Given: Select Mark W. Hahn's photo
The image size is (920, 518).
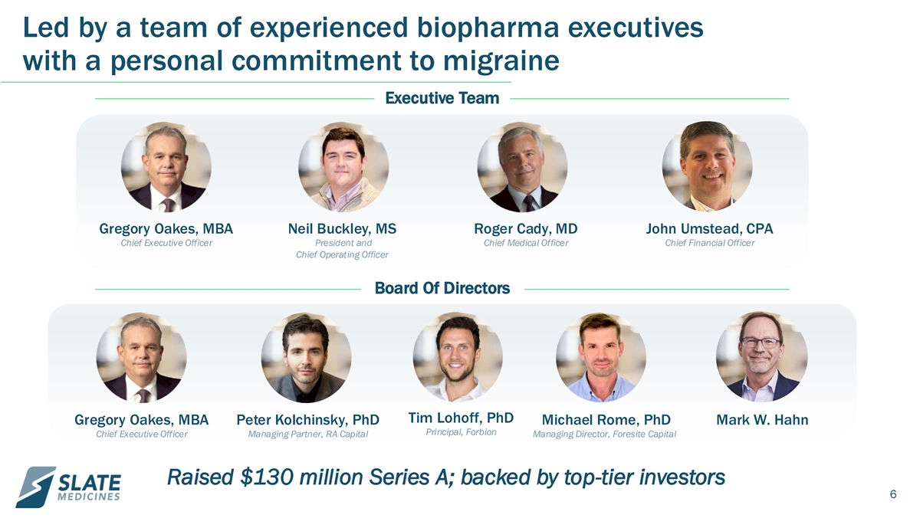Looking at the screenshot, I should [x=761, y=357].
